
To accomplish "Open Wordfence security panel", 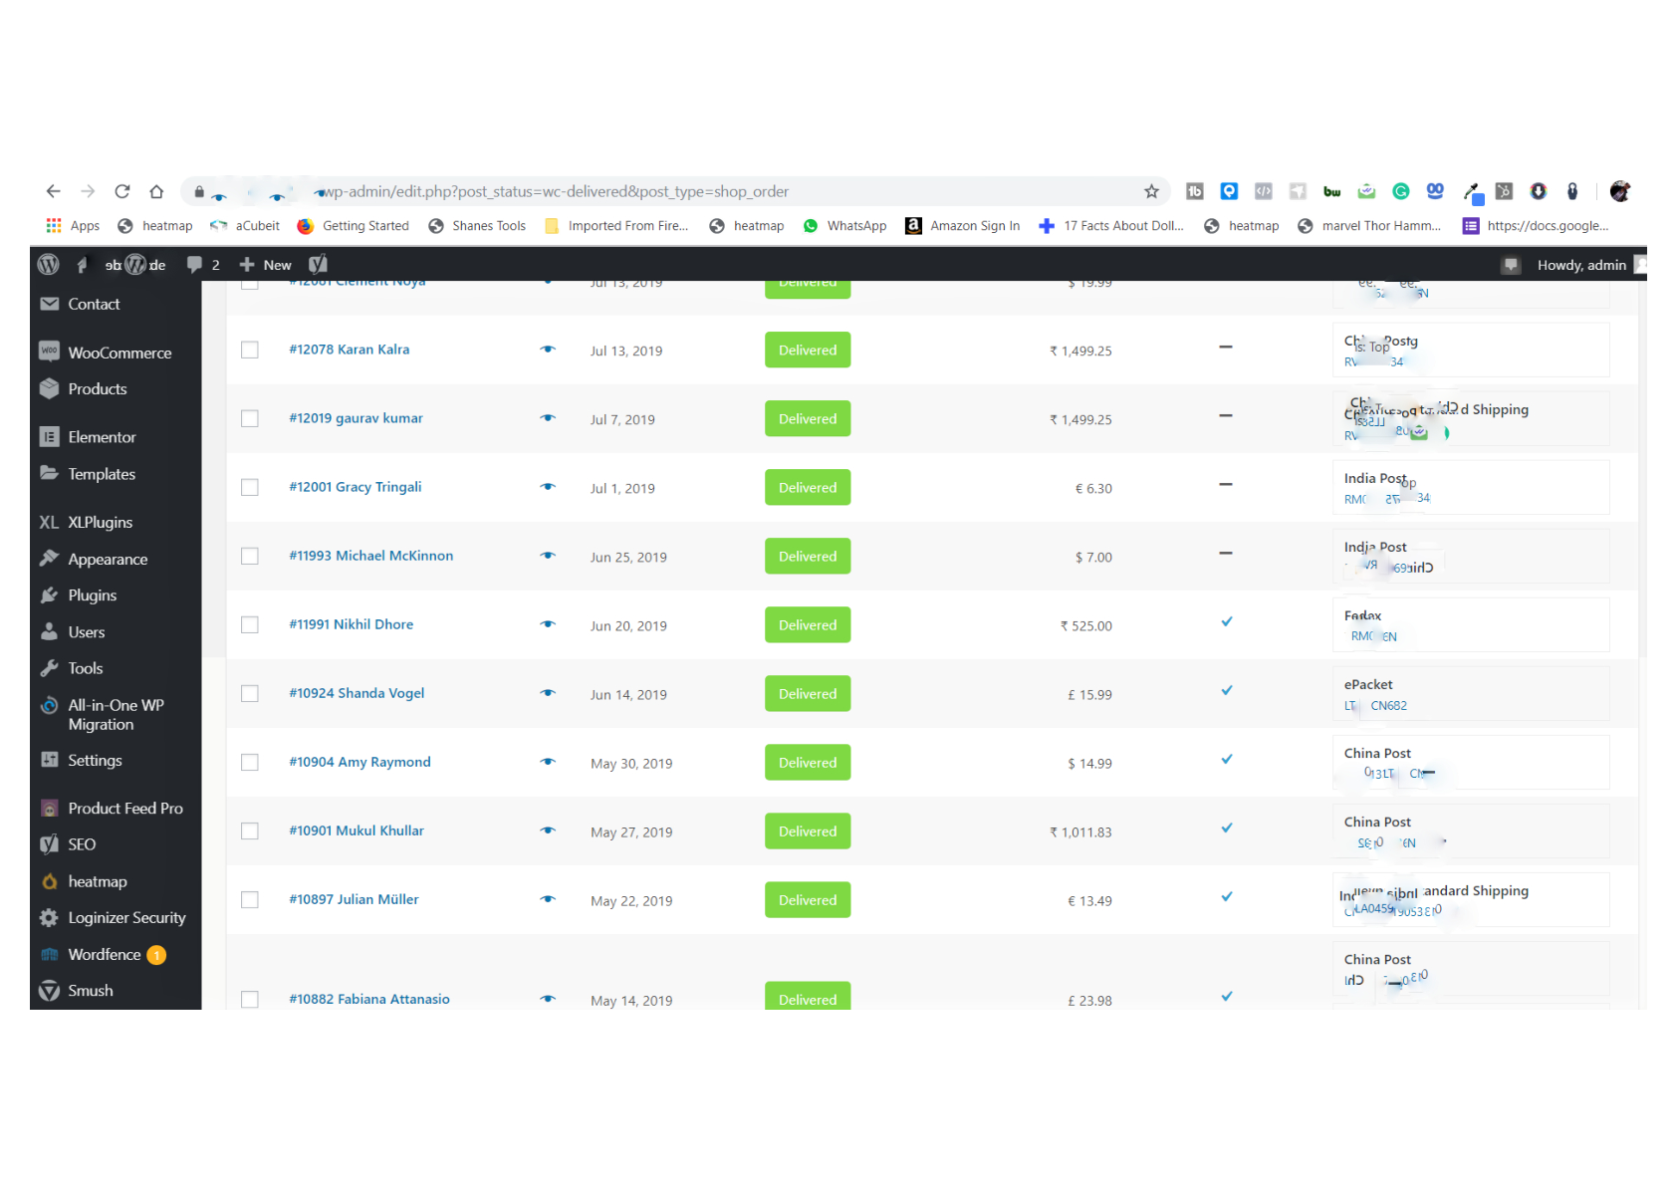I will pos(106,954).
